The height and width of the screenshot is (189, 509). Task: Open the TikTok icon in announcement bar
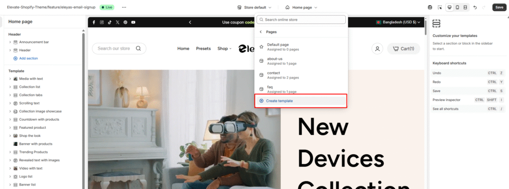(x=110, y=22)
